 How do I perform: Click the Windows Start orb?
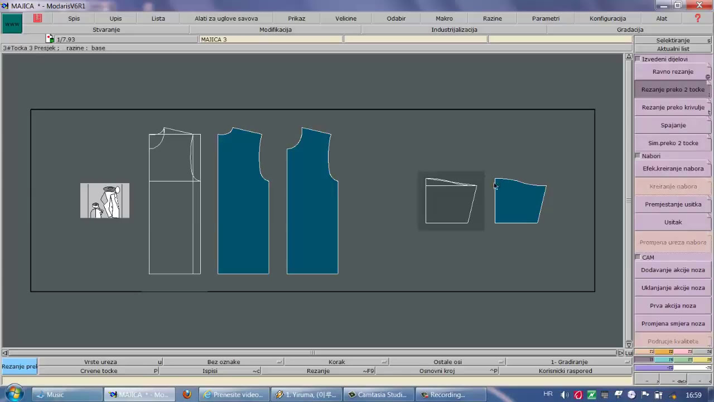click(x=14, y=394)
